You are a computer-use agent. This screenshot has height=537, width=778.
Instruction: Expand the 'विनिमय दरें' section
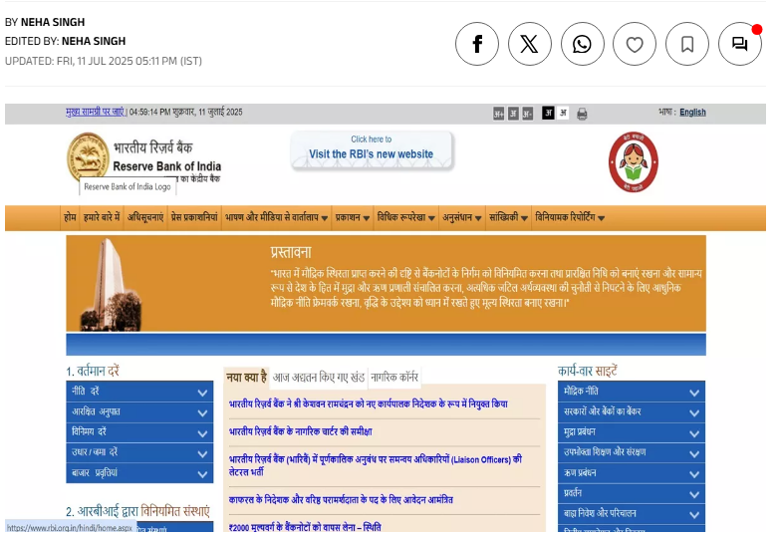(x=139, y=431)
